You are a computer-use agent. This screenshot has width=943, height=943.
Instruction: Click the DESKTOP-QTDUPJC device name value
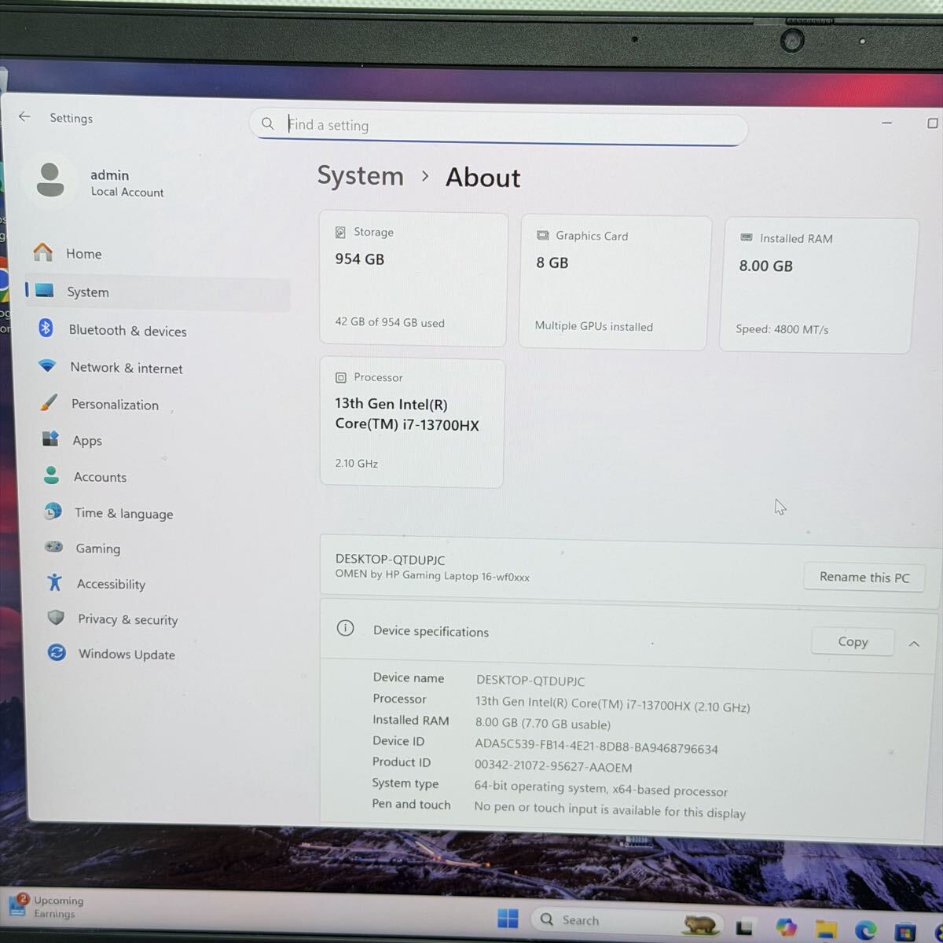click(530, 681)
